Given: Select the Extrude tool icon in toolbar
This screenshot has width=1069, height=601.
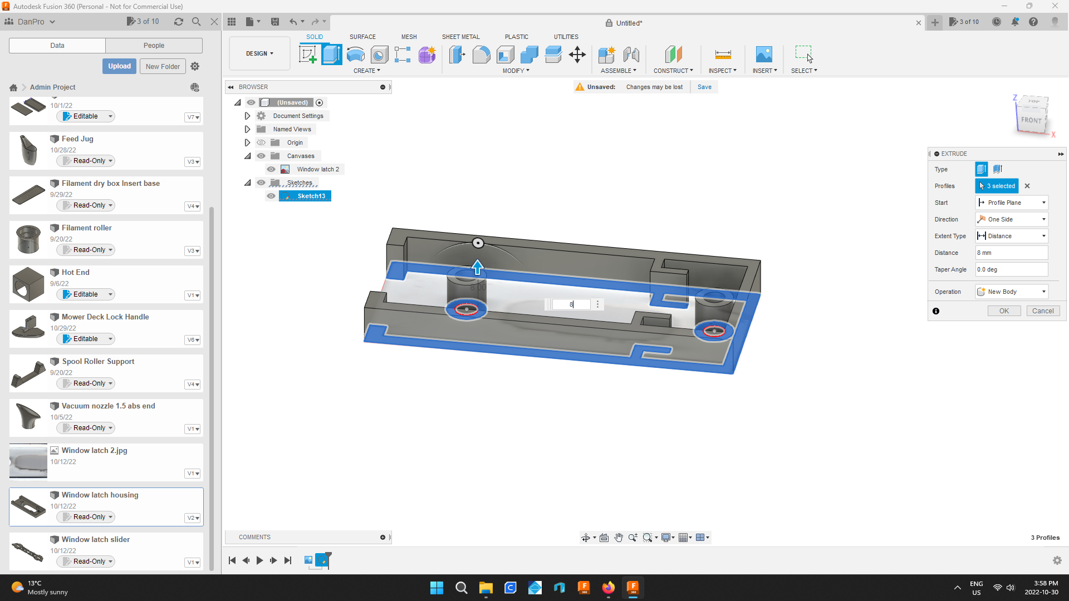Looking at the screenshot, I should point(332,55).
